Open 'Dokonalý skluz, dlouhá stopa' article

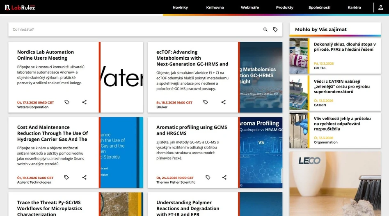coord(343,47)
